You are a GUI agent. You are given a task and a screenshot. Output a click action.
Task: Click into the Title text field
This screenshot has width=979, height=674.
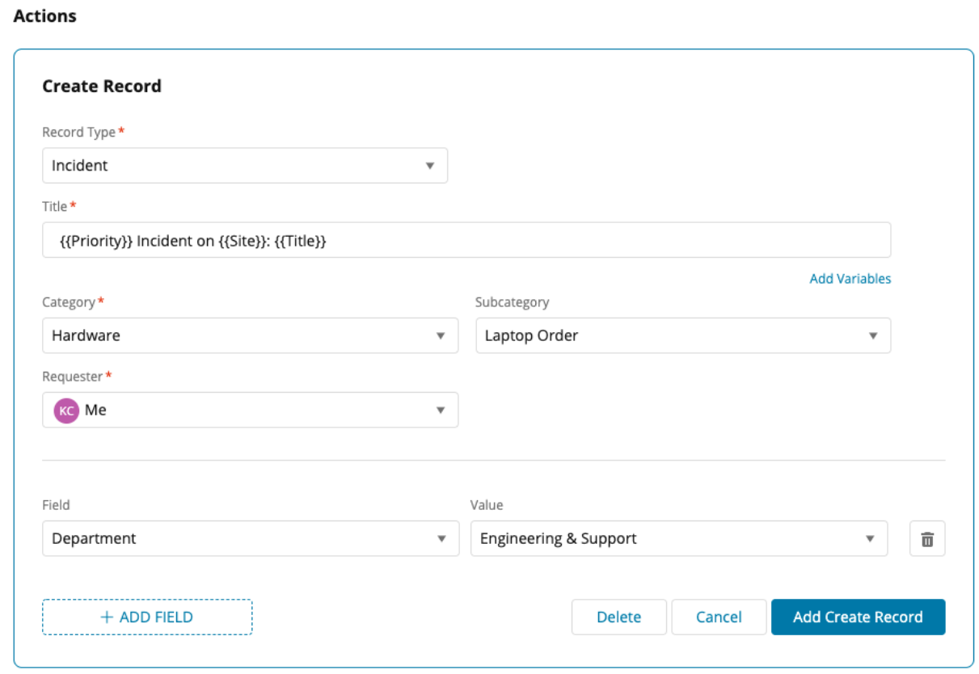[x=466, y=241]
